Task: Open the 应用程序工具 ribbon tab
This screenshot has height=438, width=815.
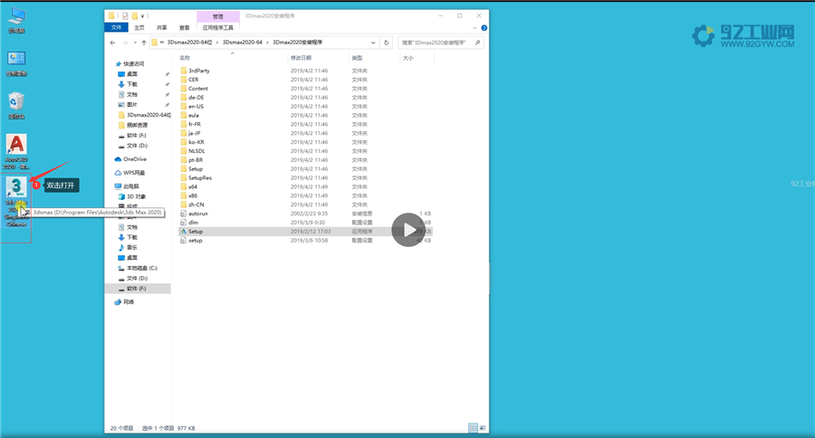Action: 217,27
